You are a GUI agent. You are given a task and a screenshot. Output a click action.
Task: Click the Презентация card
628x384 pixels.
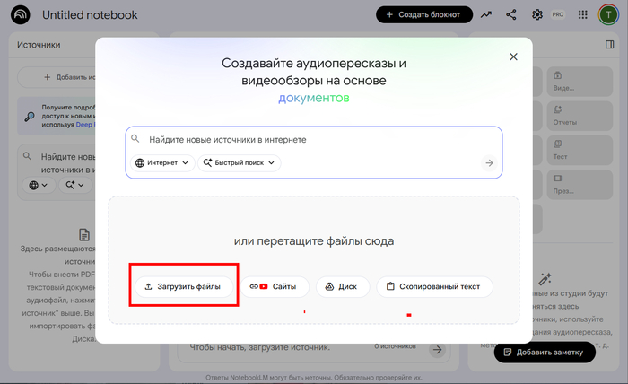click(580, 185)
